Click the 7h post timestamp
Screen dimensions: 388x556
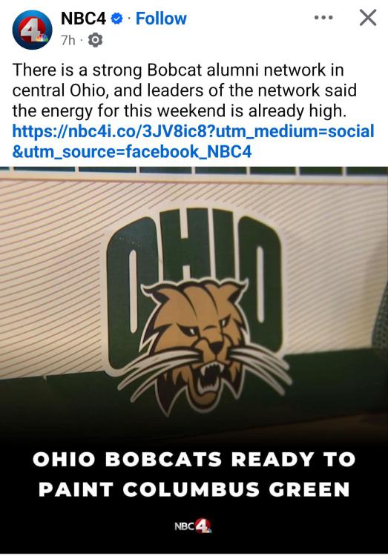[x=68, y=41]
